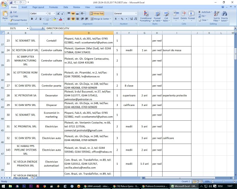Screen dimensions: 237x189
Task: Click the fill color bucket swatch
Action: (x=54, y=19)
